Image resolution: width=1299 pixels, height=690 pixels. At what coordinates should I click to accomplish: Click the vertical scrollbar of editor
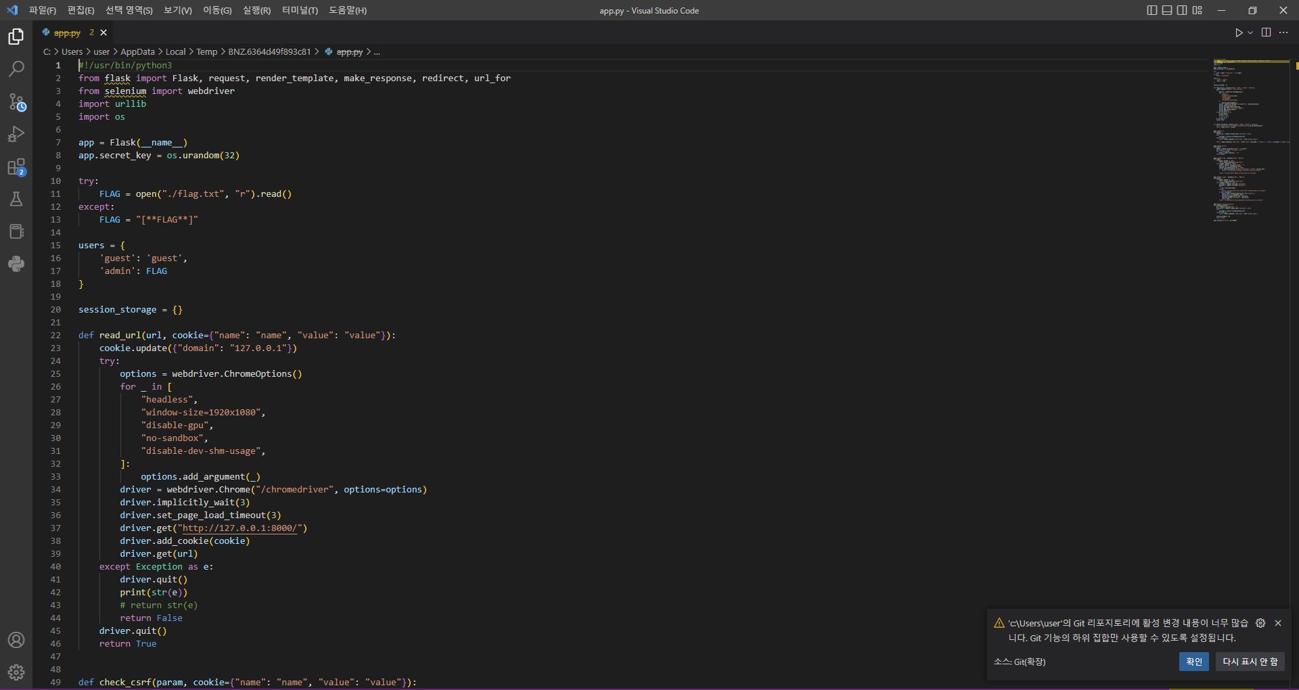coord(1295,372)
